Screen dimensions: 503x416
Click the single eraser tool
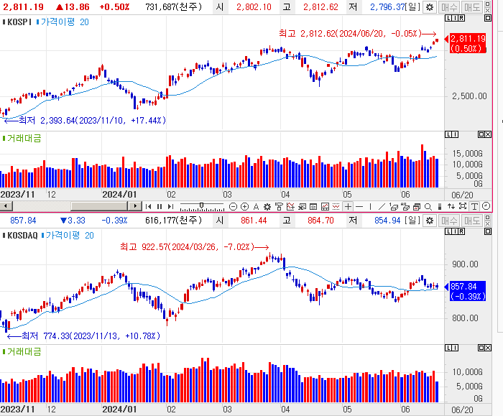(x=394, y=206)
